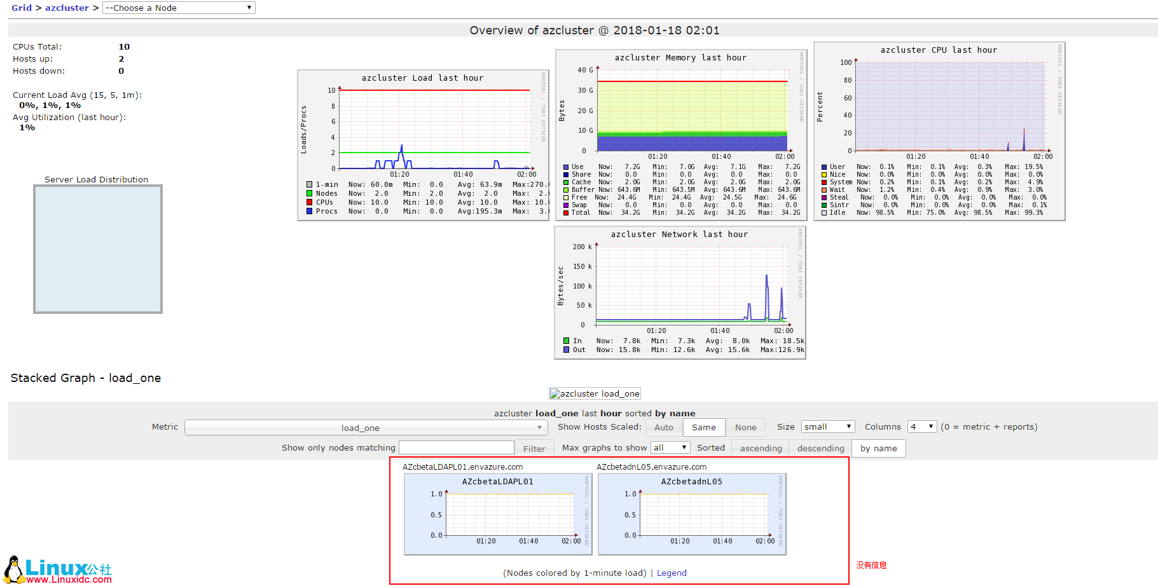This screenshot has width=1158, height=586.
Task: Open the azcluster Memory last hour graph
Action: 680,133
